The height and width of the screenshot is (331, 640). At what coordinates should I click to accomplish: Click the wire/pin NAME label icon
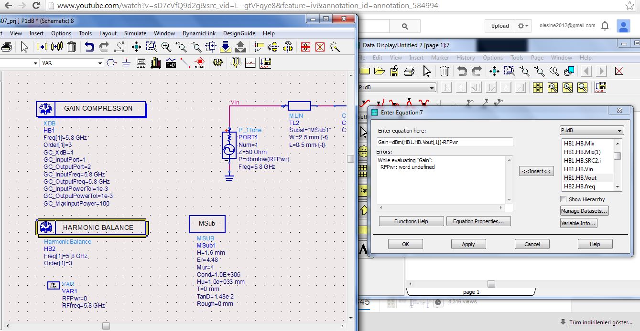click(x=200, y=63)
